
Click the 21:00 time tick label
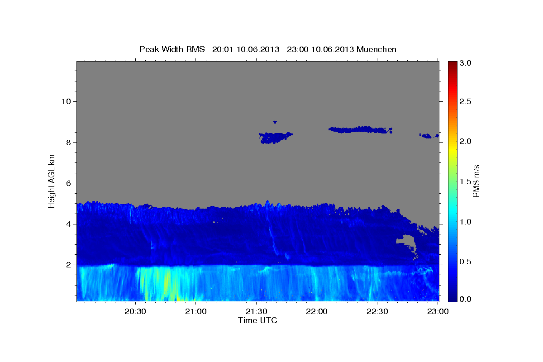[x=196, y=312]
